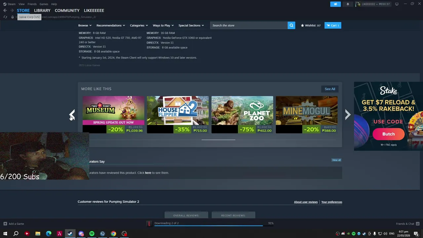
Task: Click the NVIDIA tray icon
Action: pyautogui.click(x=348, y=234)
